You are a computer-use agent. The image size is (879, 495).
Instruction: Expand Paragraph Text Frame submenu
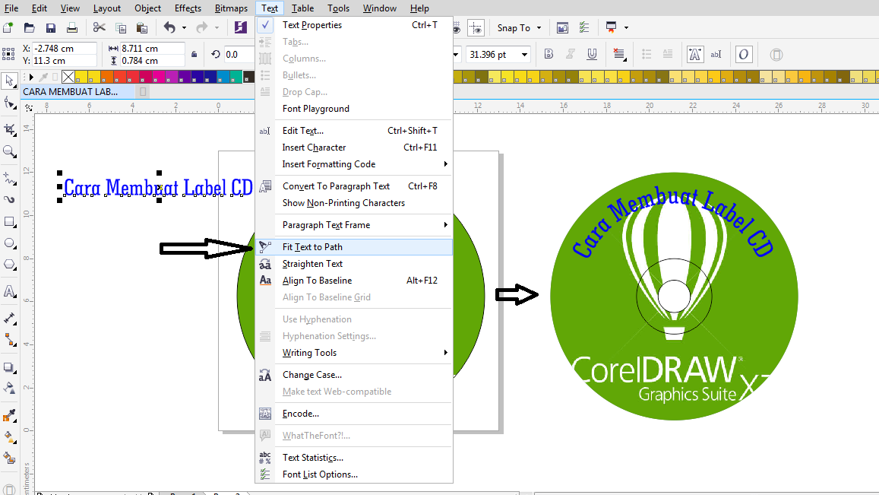point(354,224)
